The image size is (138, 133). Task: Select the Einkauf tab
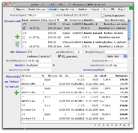pos(53,9)
